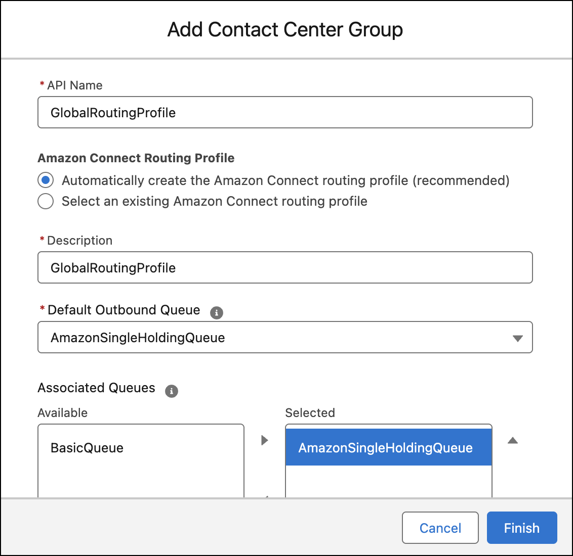The width and height of the screenshot is (573, 556).
Task: Show info for Associated Queues
Action: [172, 391]
